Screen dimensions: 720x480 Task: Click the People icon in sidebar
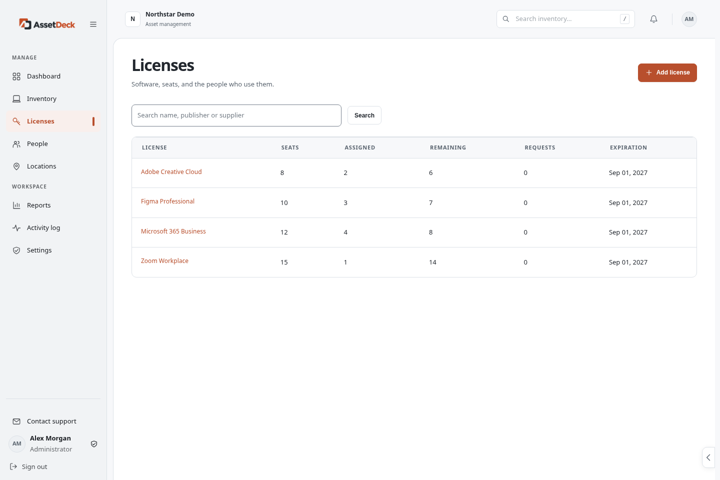[x=16, y=144]
